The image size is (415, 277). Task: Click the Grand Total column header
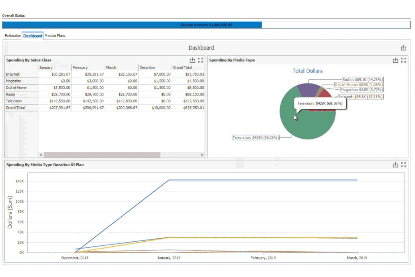pyautogui.click(x=188, y=68)
